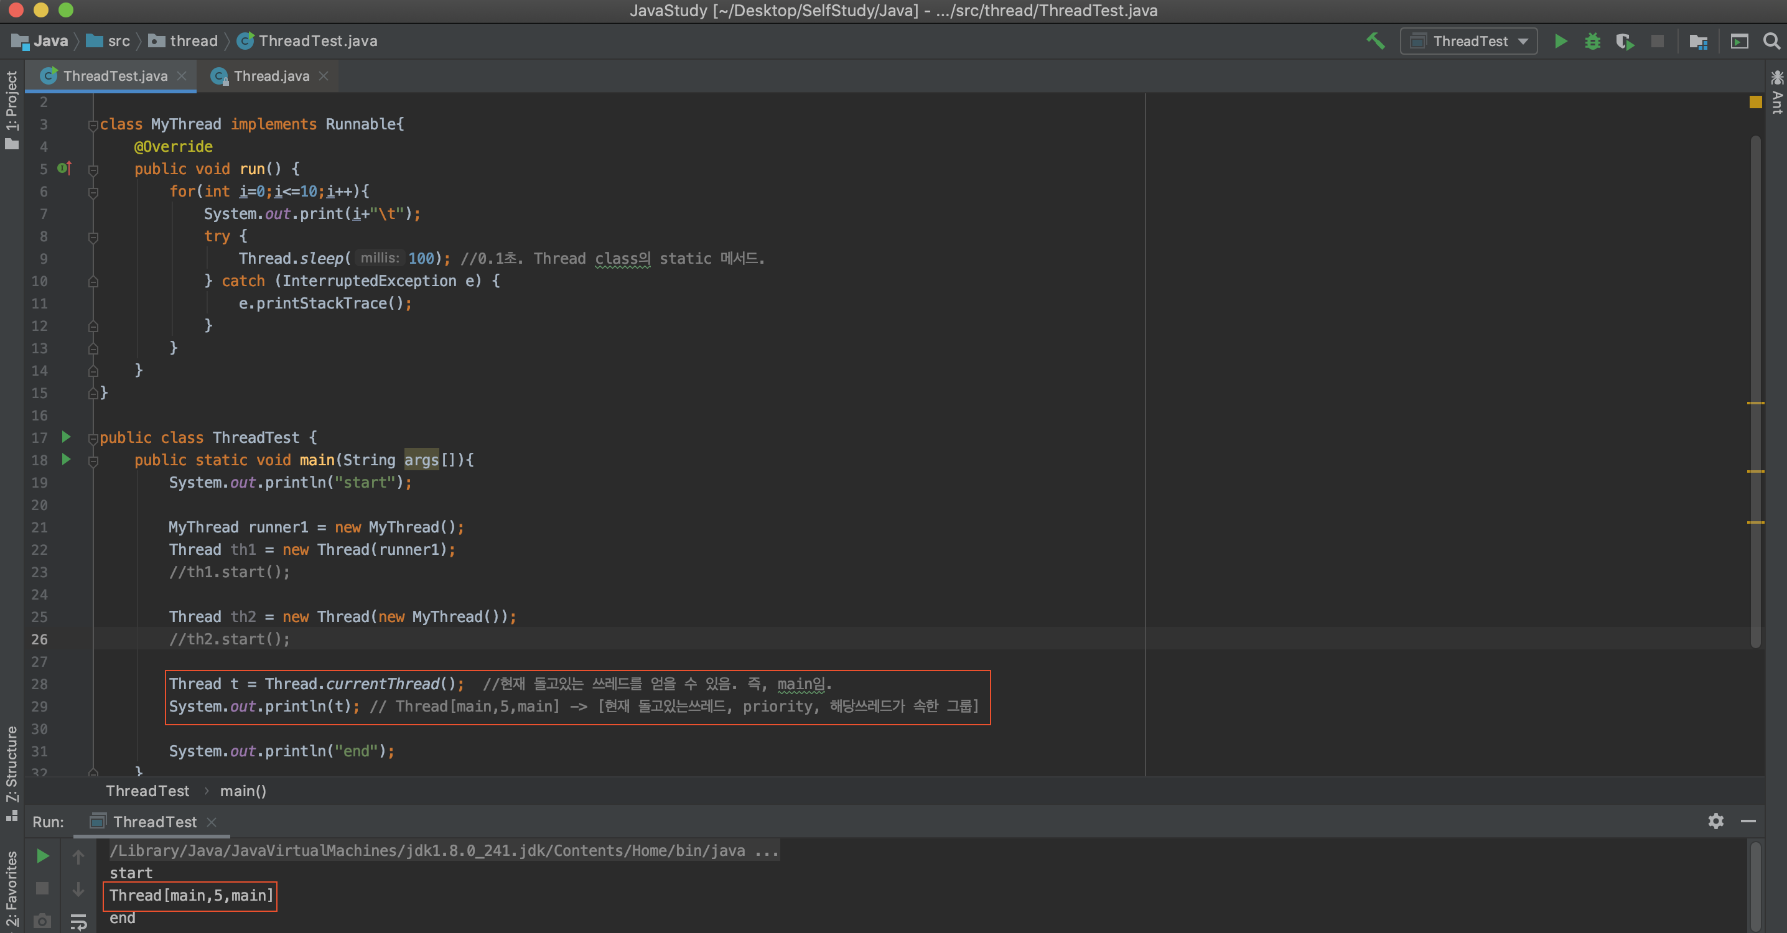Viewport: 1787px width, 933px height.
Task: Rerun ThreadTest from the Run panel
Action: [x=42, y=856]
